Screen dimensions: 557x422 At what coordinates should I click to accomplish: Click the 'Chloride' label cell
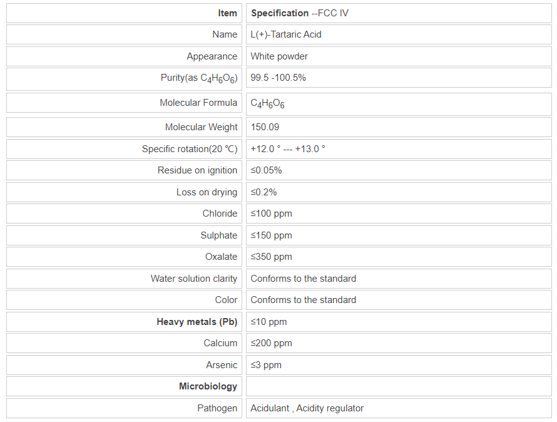220,214
